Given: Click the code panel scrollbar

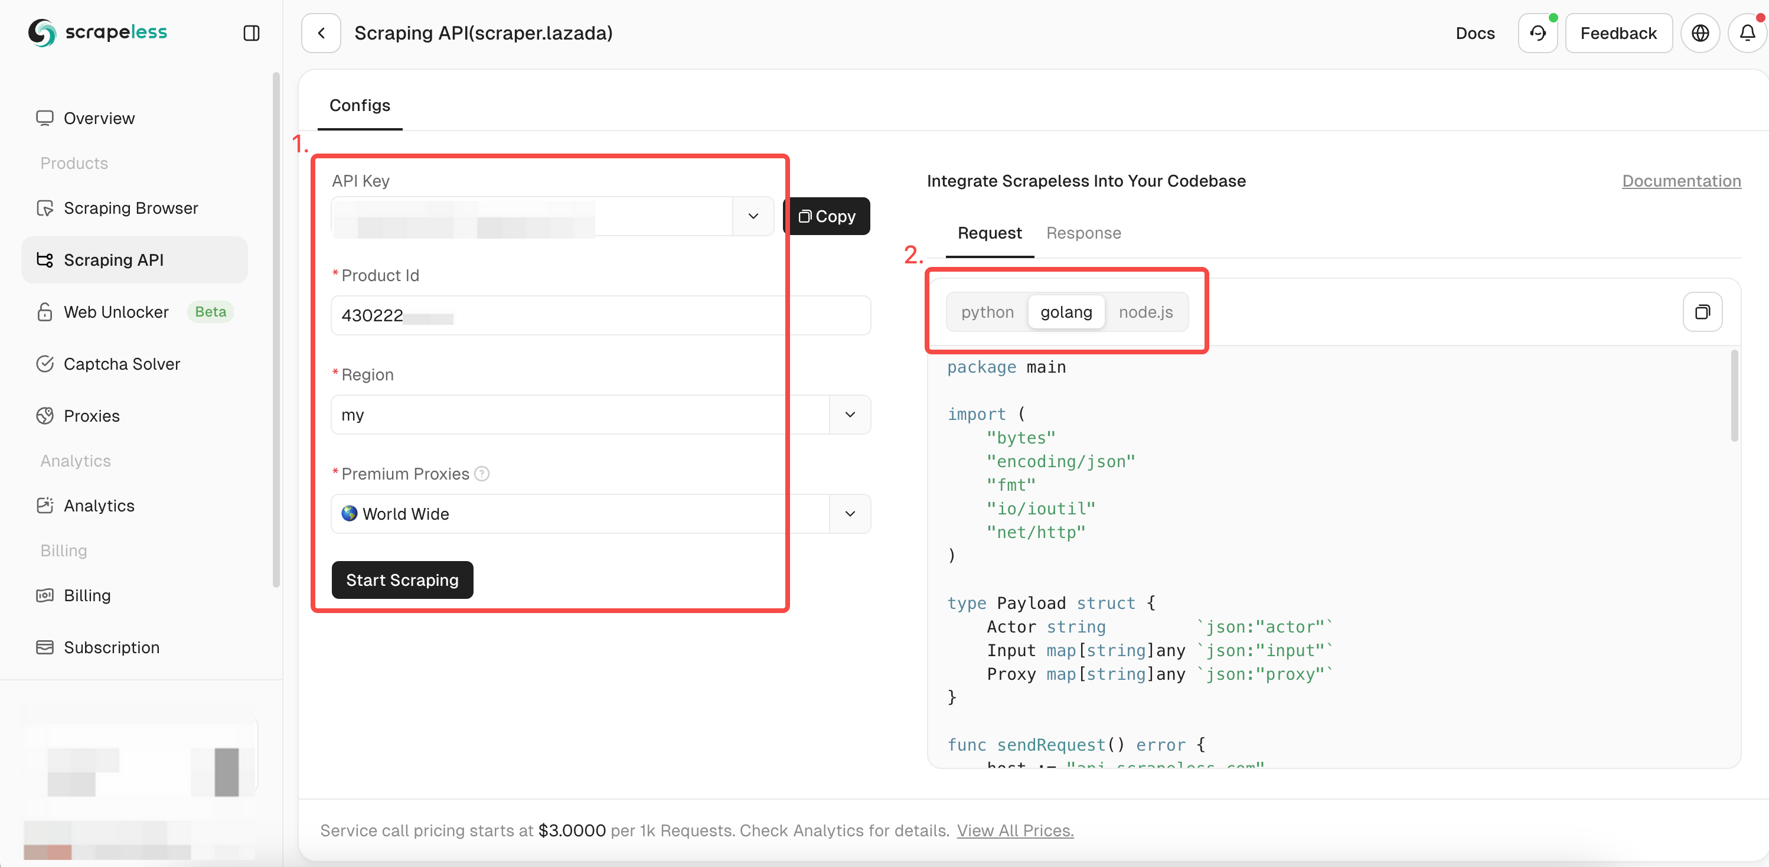Looking at the screenshot, I should tap(1734, 396).
